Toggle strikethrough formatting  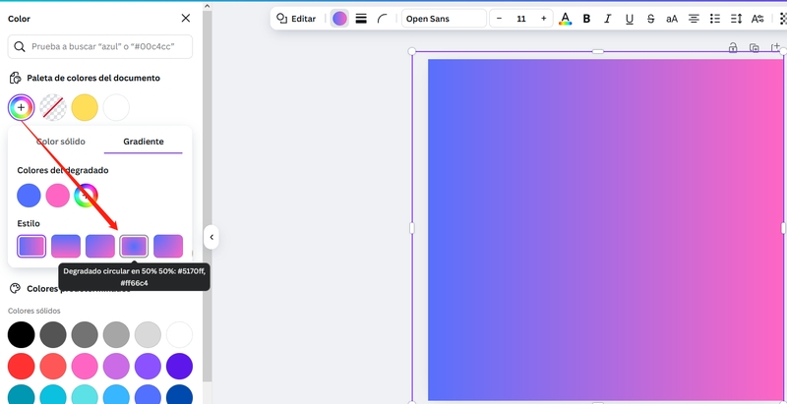[x=651, y=19]
